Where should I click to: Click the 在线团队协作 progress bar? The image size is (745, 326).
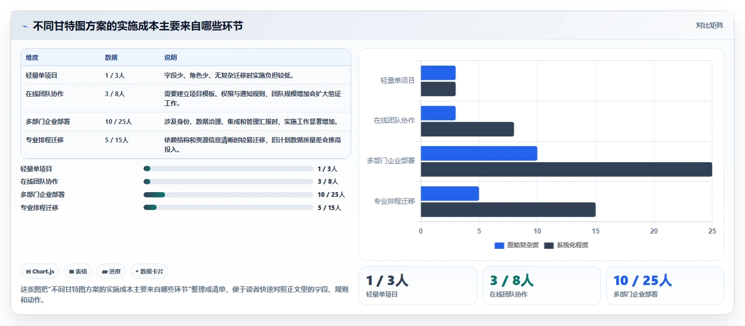coord(228,182)
